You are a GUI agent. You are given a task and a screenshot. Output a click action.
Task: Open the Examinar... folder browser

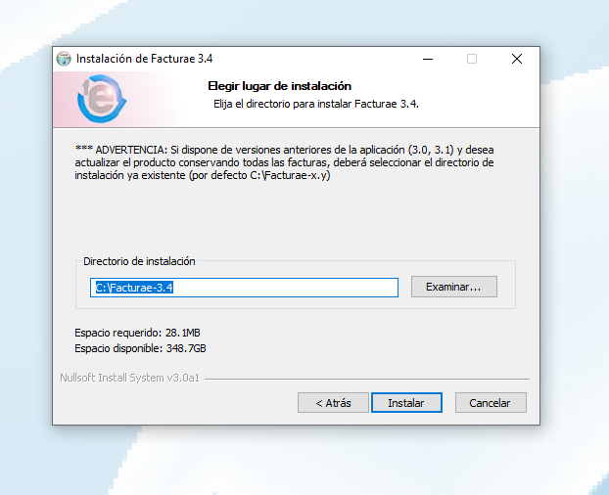pos(454,287)
